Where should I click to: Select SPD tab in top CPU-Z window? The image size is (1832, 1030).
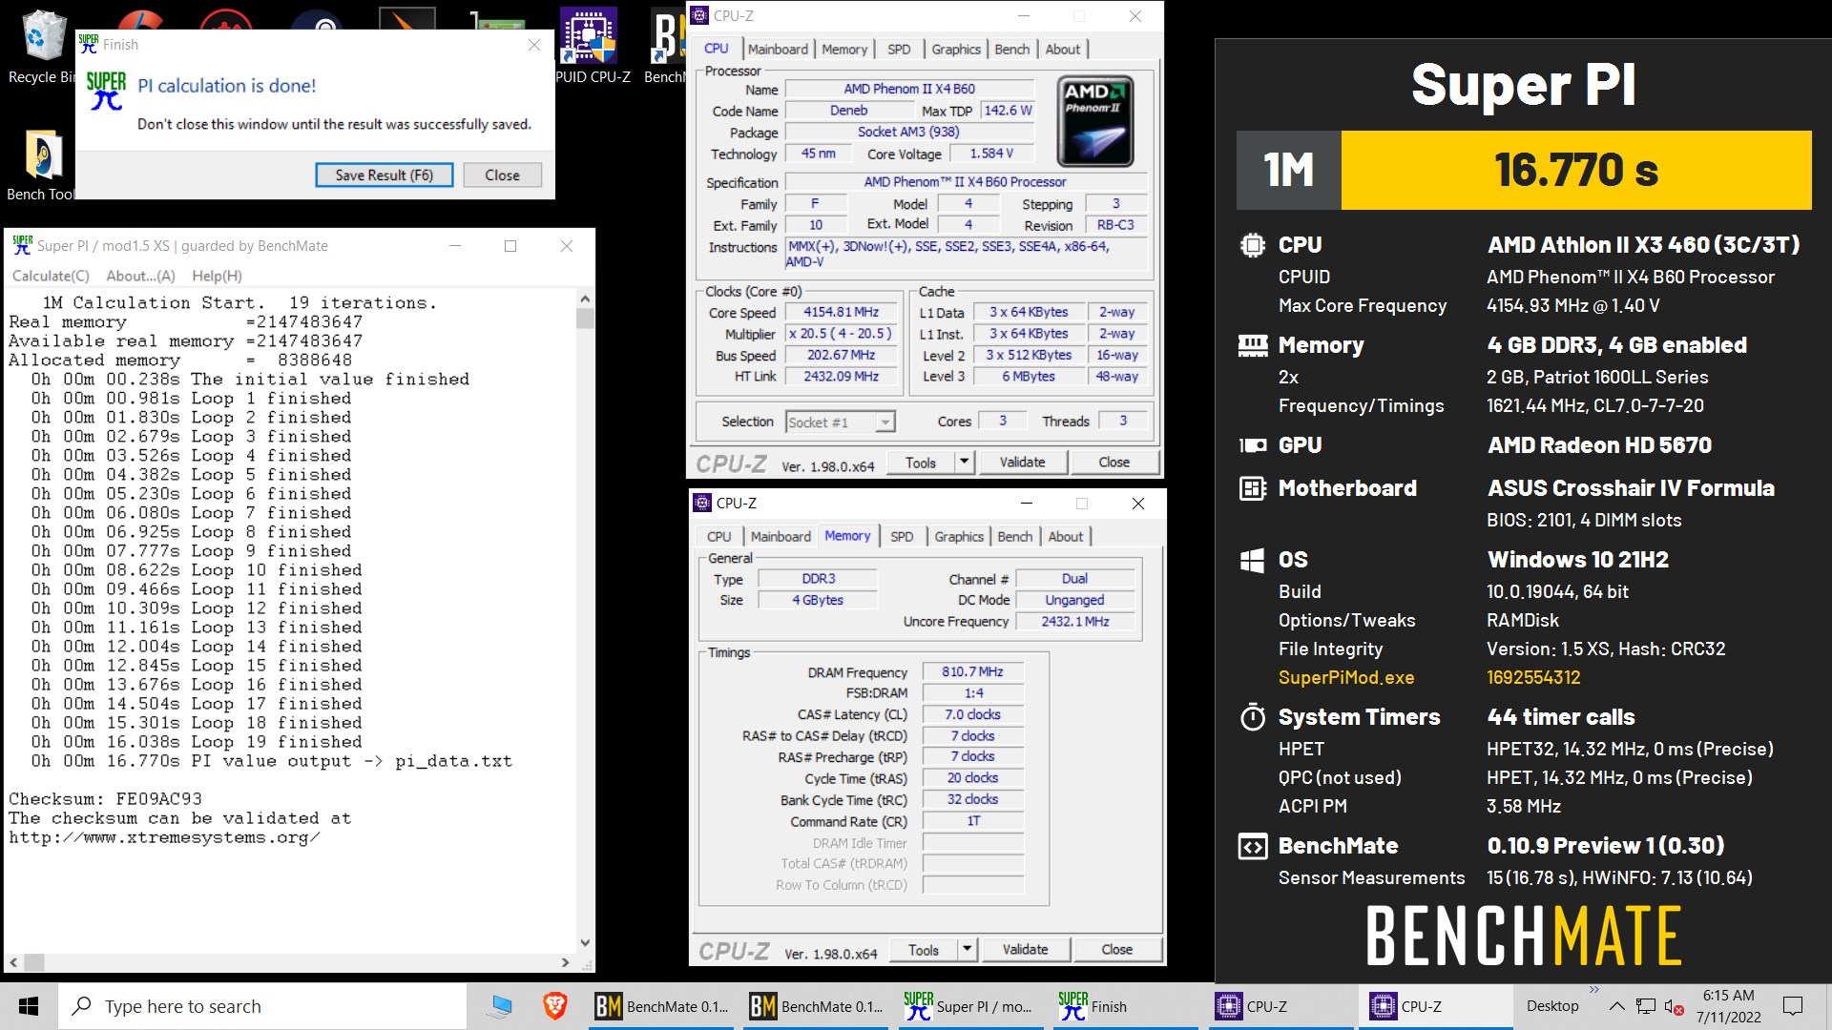(x=899, y=49)
